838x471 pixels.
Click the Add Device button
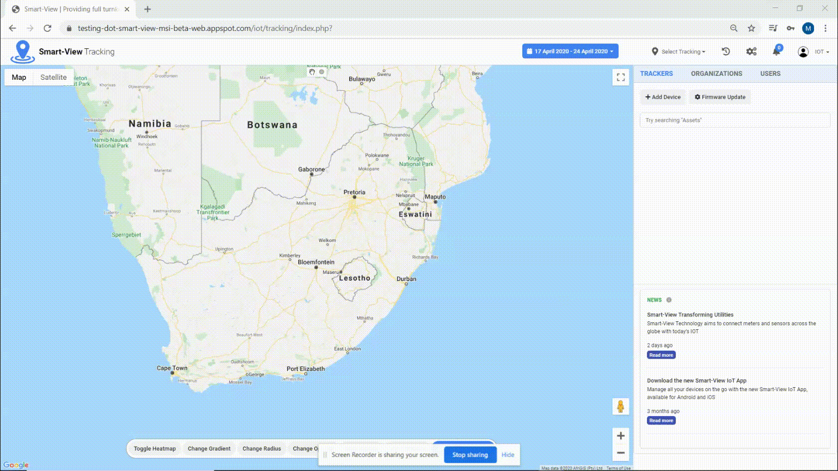663,97
